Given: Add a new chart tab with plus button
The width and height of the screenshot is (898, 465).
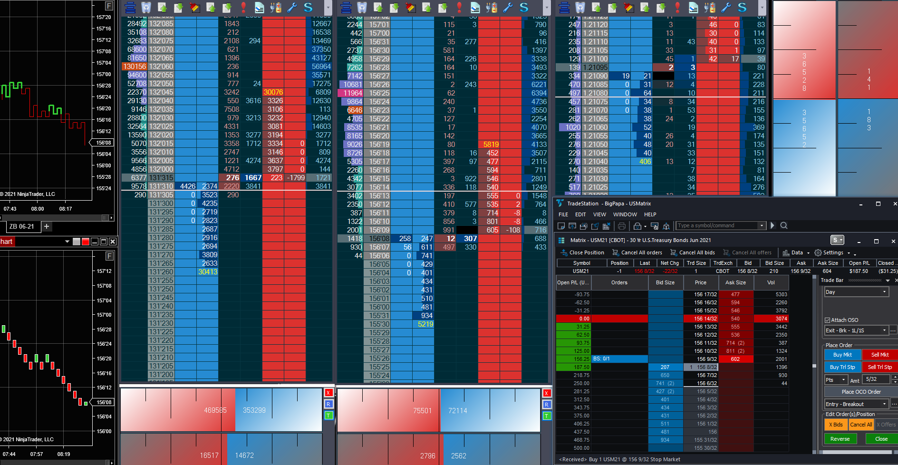Looking at the screenshot, I should click(x=47, y=226).
